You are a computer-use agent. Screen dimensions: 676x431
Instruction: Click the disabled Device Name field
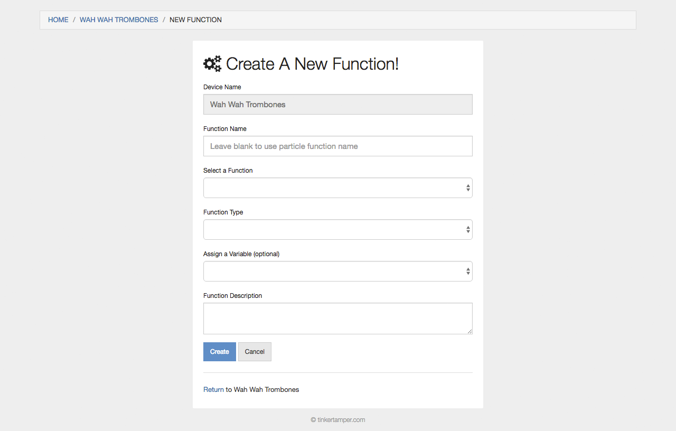(x=338, y=105)
